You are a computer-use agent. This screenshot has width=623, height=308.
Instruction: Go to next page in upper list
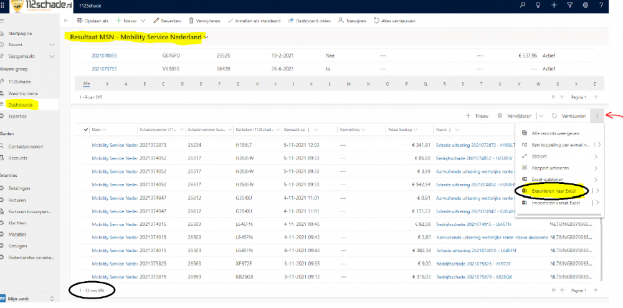point(595,97)
